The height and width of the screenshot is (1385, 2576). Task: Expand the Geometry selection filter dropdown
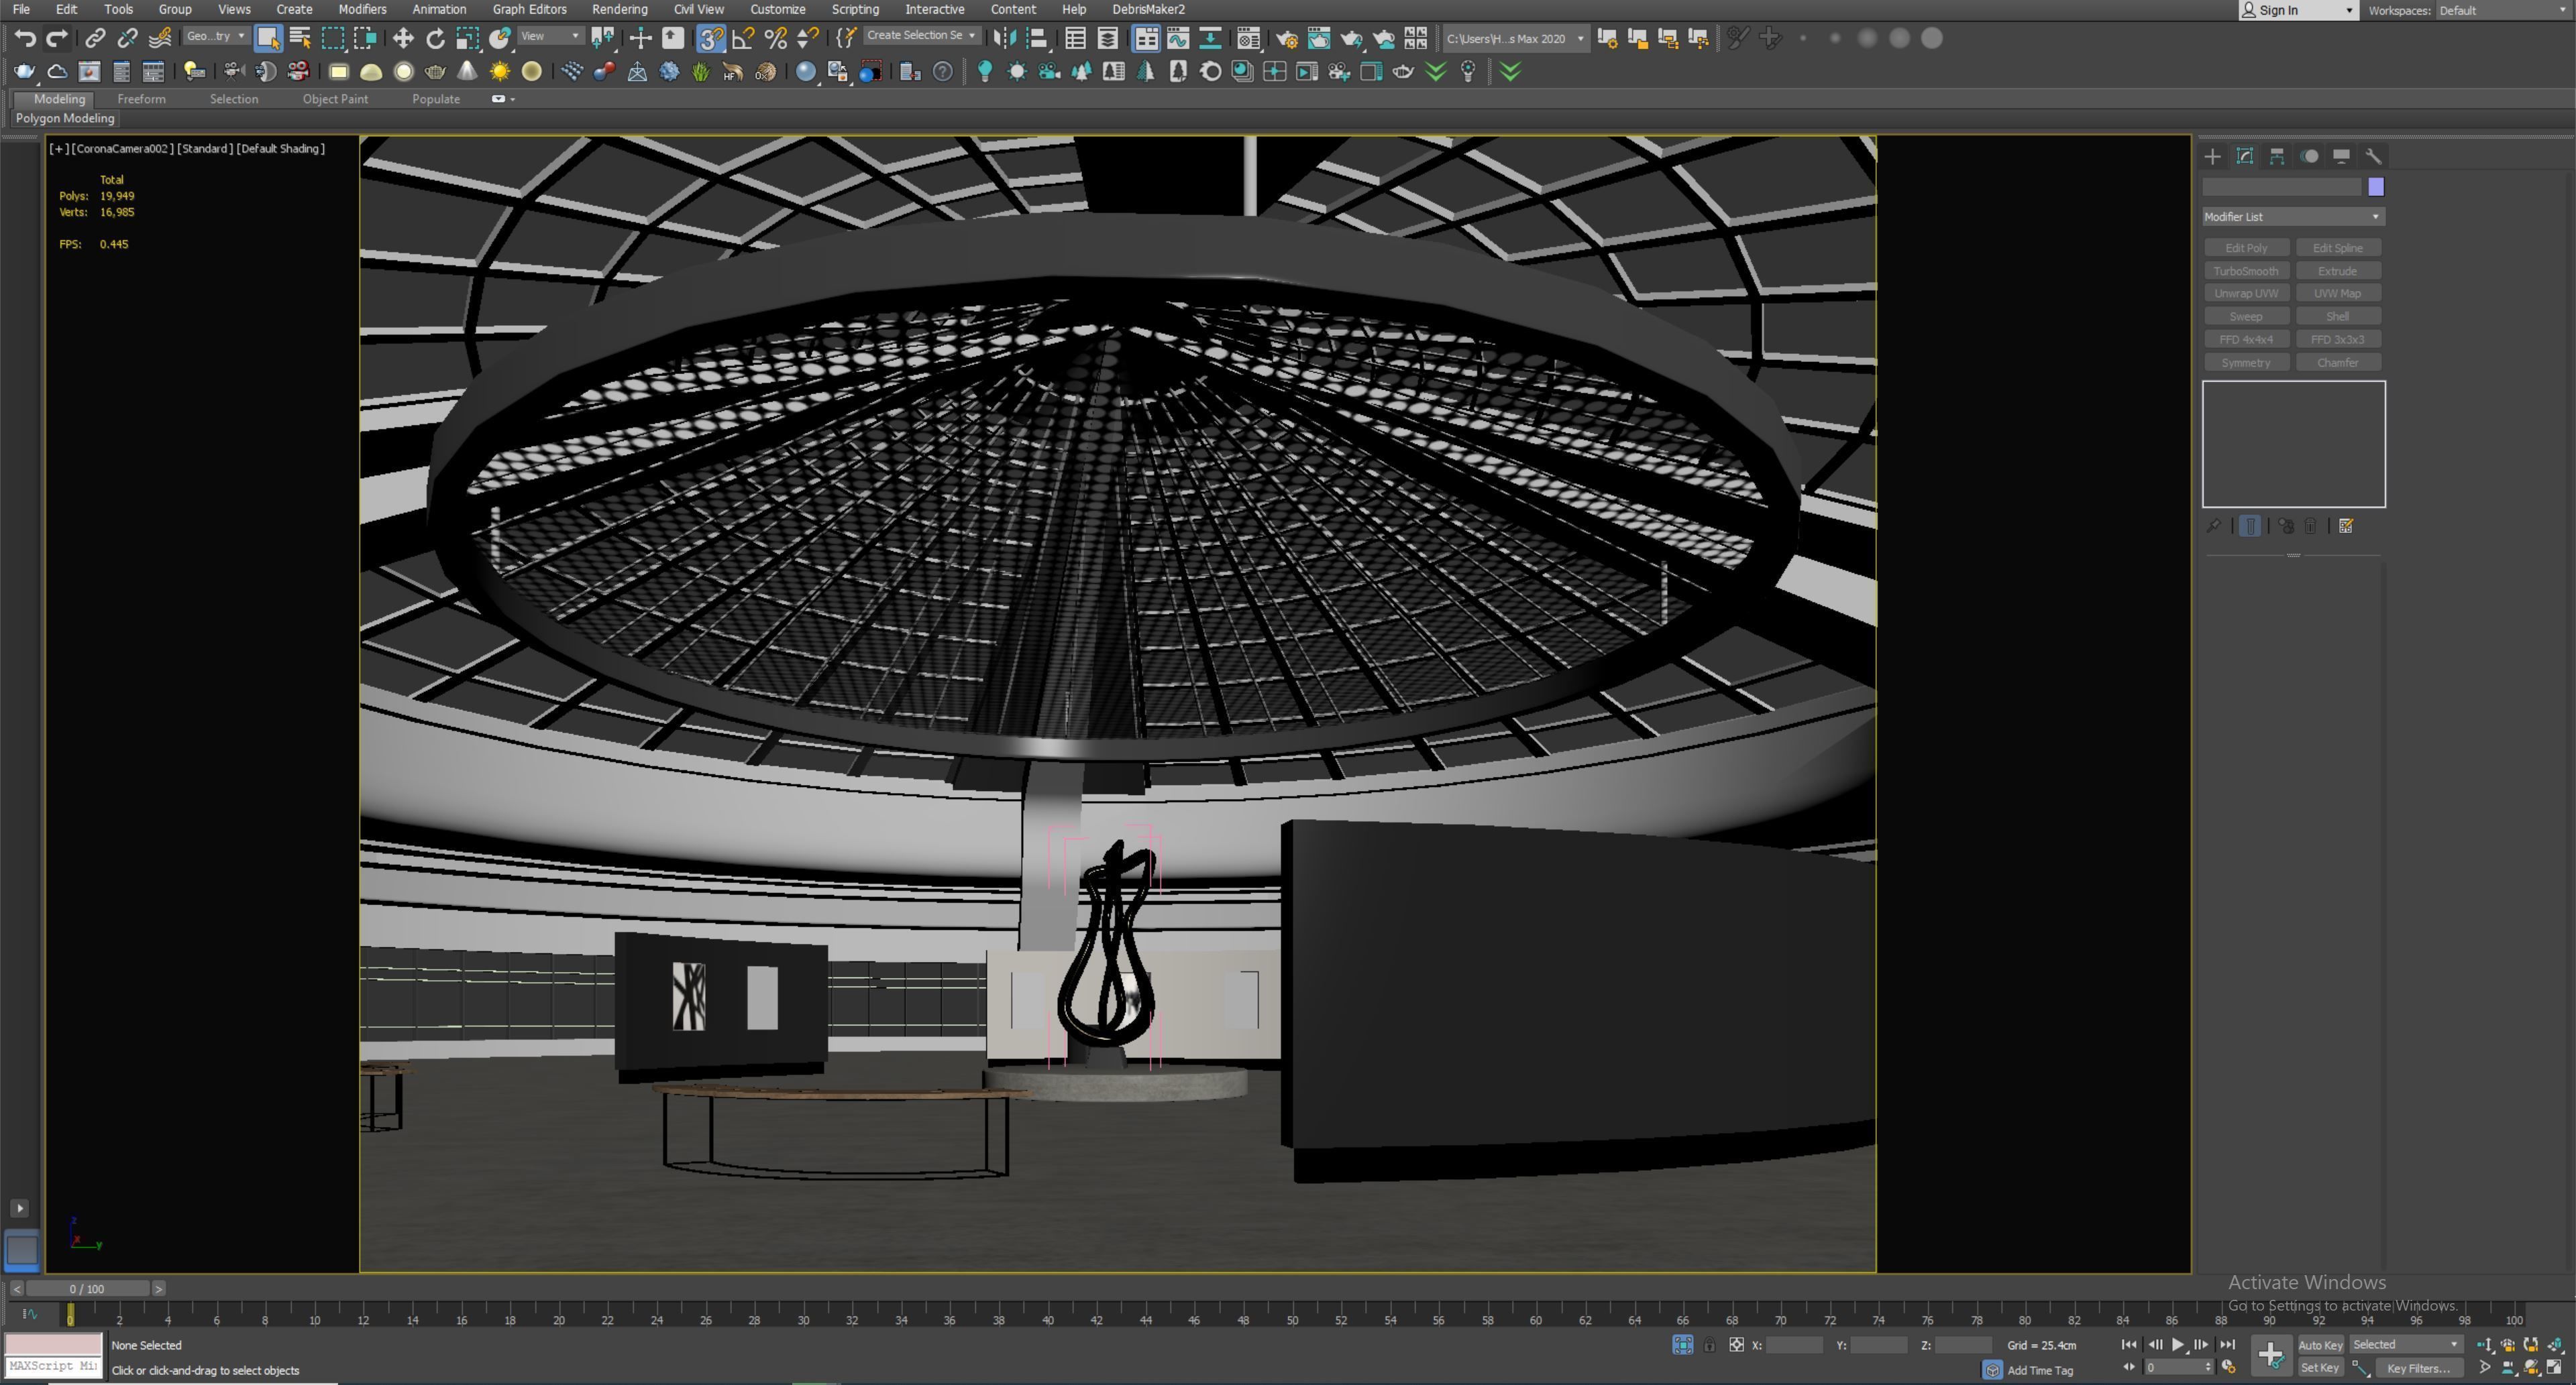[216, 37]
